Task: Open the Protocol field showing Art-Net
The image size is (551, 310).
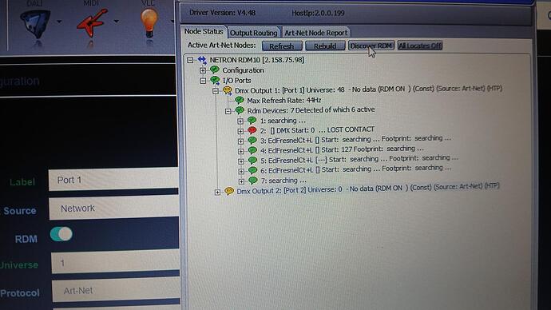Action: tap(116, 290)
